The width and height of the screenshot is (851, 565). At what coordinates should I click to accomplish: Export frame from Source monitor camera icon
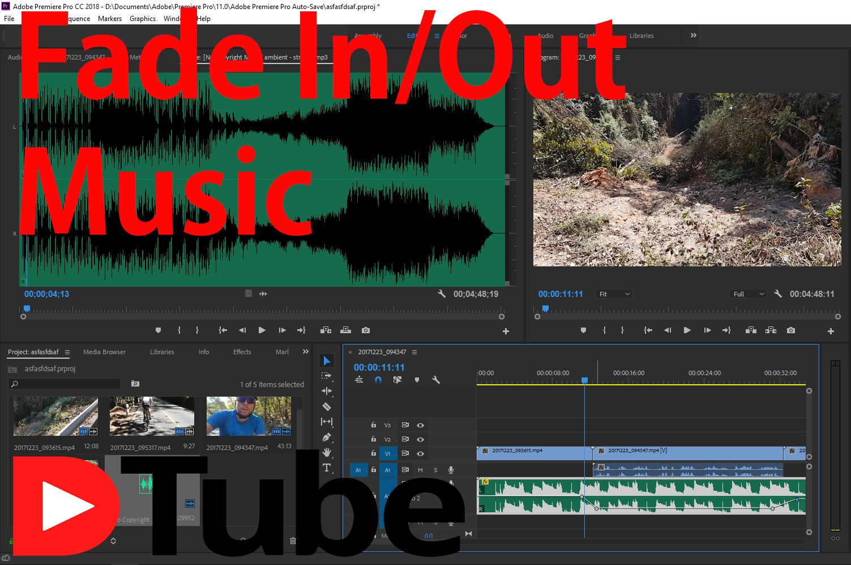366,330
